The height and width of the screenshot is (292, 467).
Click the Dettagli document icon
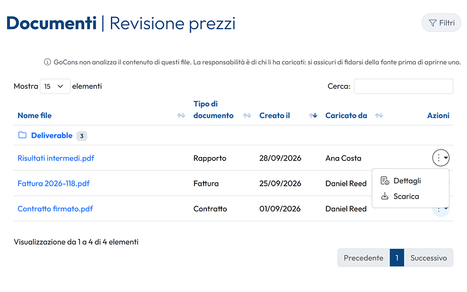point(385,180)
